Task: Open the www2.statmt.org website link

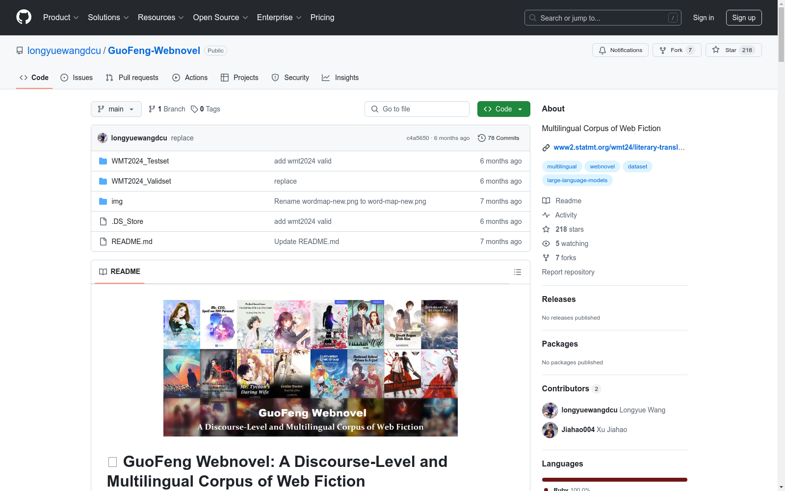Action: tap(619, 147)
